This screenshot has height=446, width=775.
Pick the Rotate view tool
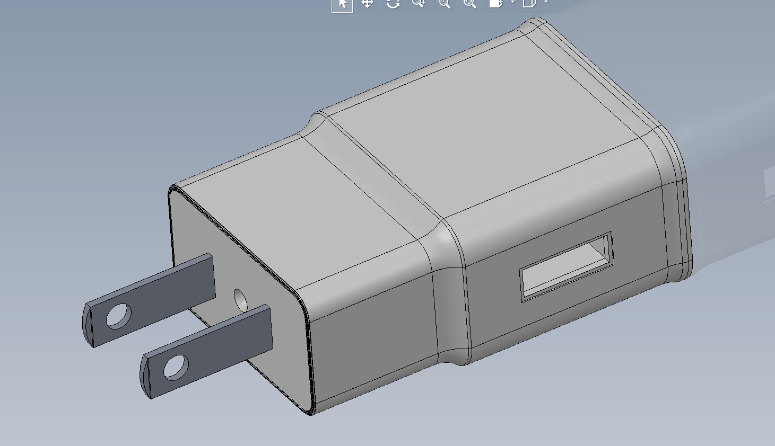[393, 4]
